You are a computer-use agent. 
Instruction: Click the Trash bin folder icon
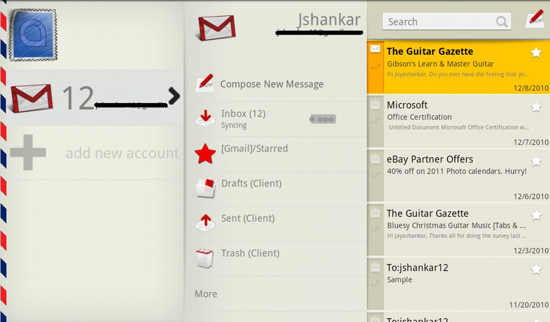point(205,258)
